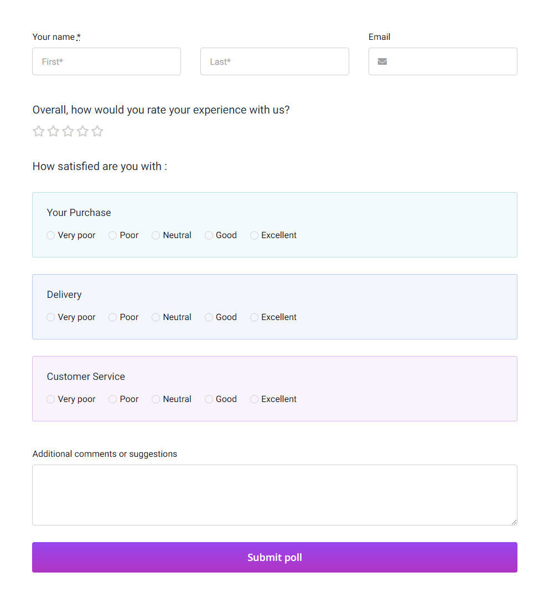Give a five-star rating
Screen dimensions: 549x608
97,131
